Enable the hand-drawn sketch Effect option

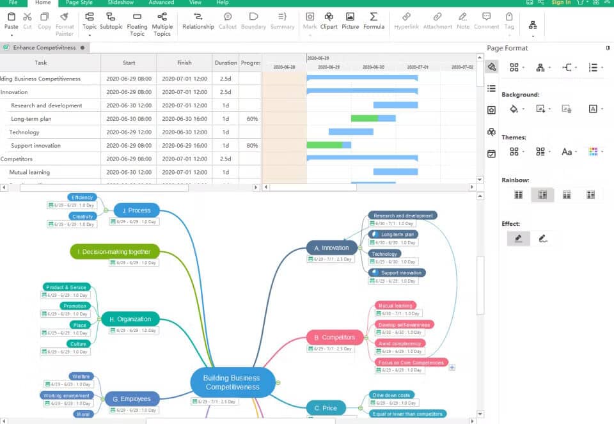pos(543,239)
